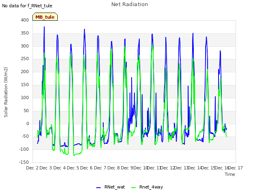Click the green Rnet_4way legend swatch
The height and width of the screenshot is (195, 260).
[x=134, y=188]
